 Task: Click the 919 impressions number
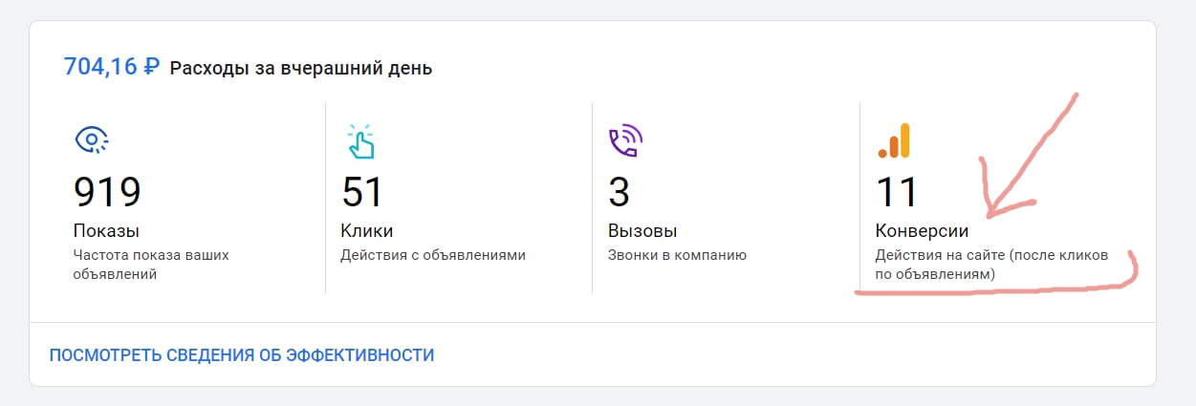[x=107, y=192]
